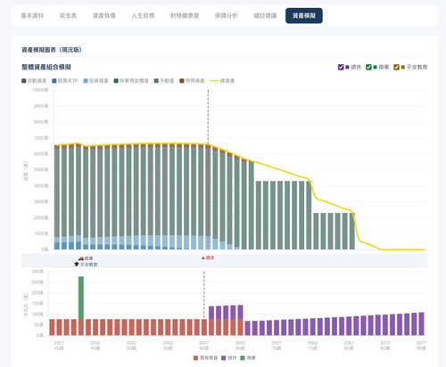The image size is (446, 367).
Task: Open the 基本資料 tab
Action: [32, 16]
